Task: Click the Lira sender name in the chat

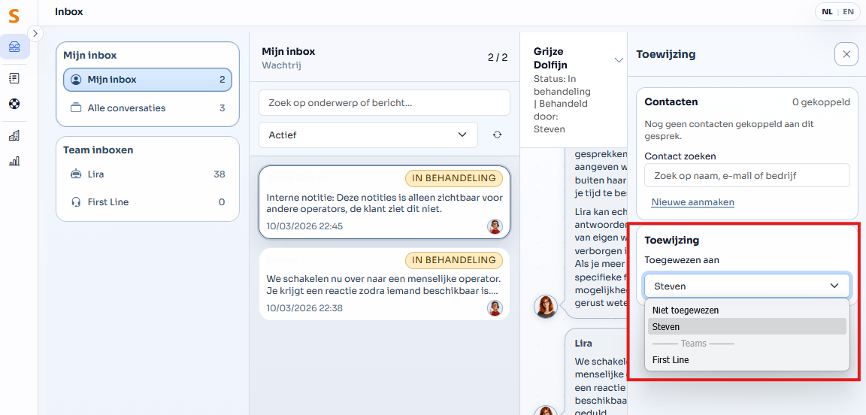Action: point(583,343)
